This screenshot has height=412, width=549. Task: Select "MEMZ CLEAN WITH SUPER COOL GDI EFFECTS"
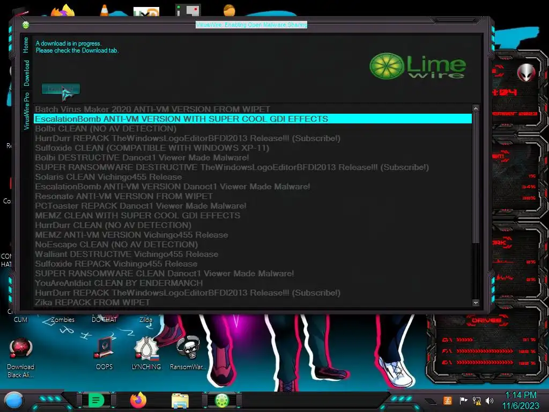pyautogui.click(x=253, y=216)
